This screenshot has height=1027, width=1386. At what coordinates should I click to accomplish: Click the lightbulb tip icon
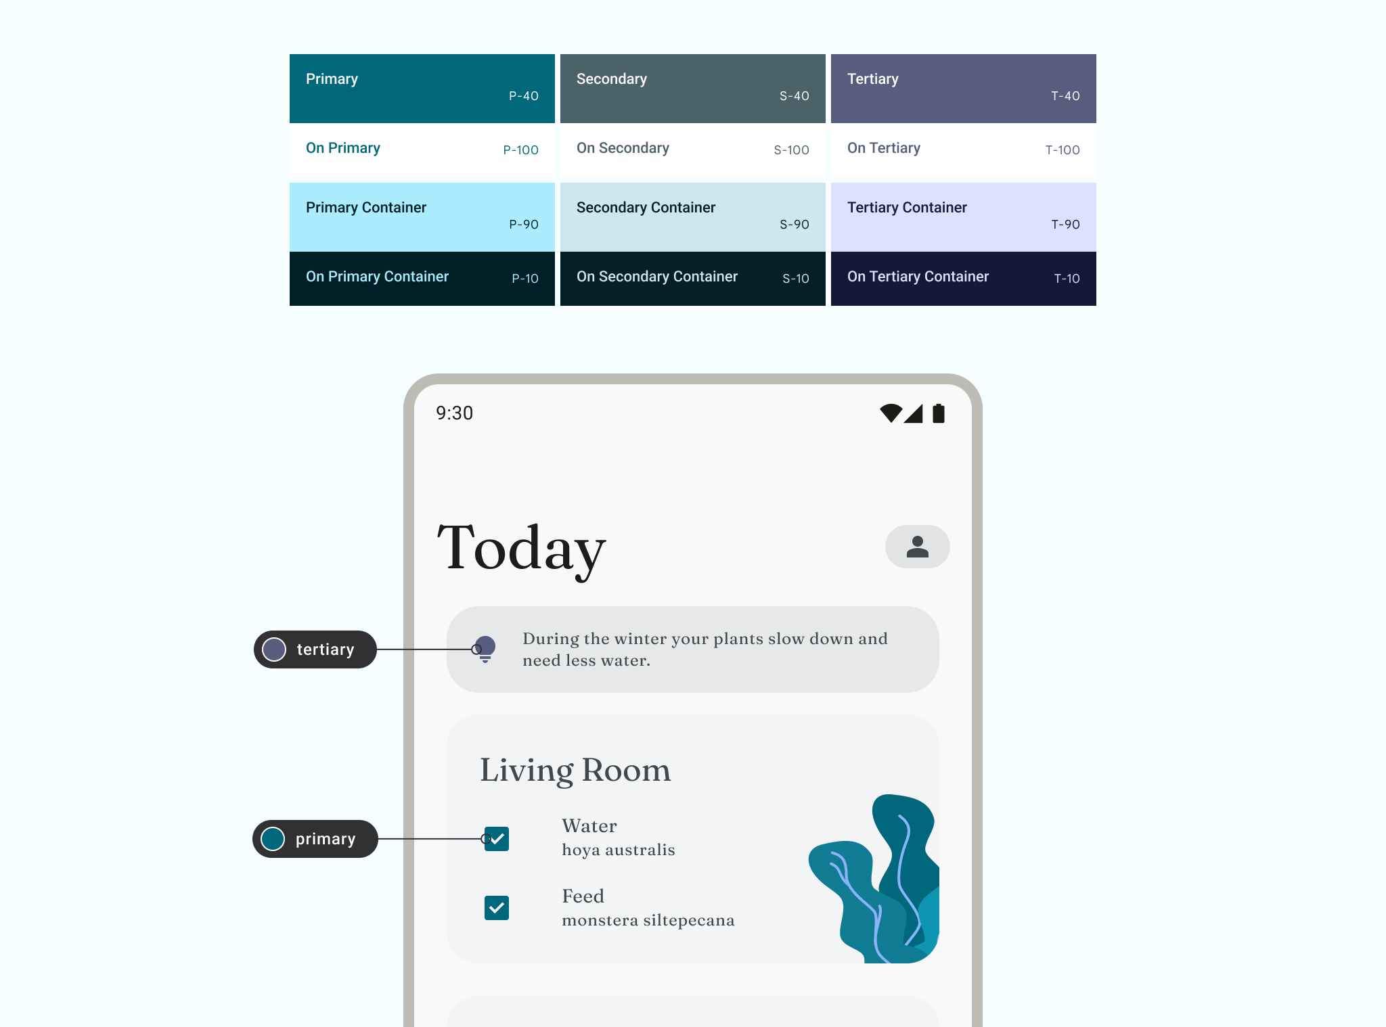[x=485, y=648]
